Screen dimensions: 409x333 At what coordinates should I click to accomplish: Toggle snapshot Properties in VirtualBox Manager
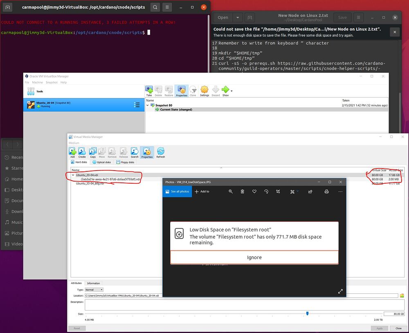(182, 91)
